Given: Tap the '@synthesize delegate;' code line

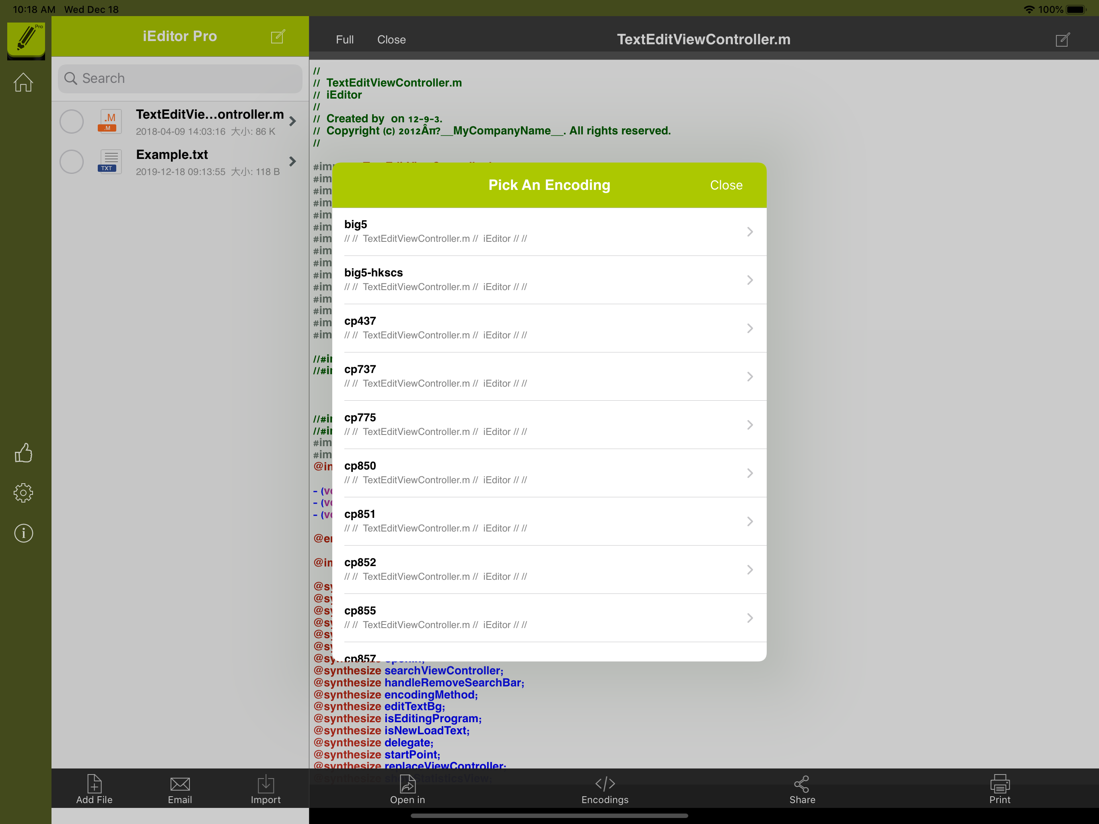Looking at the screenshot, I should 373,742.
